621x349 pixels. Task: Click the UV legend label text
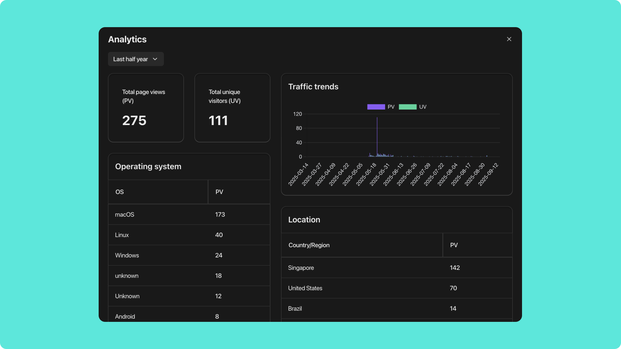pos(423,107)
